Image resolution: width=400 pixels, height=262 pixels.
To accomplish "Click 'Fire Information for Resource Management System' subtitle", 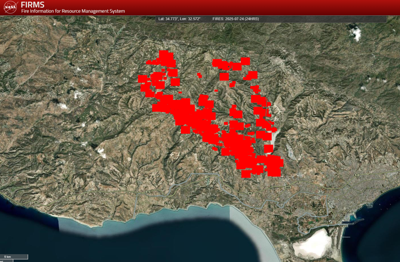I will coord(73,11).
